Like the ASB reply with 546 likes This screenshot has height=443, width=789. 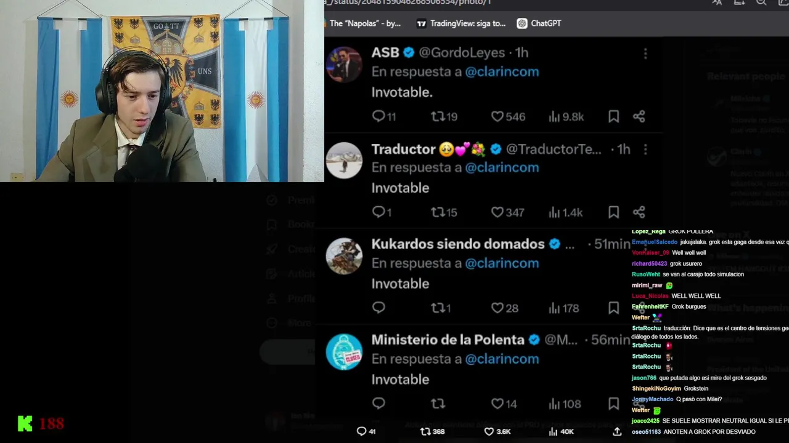pos(508,116)
